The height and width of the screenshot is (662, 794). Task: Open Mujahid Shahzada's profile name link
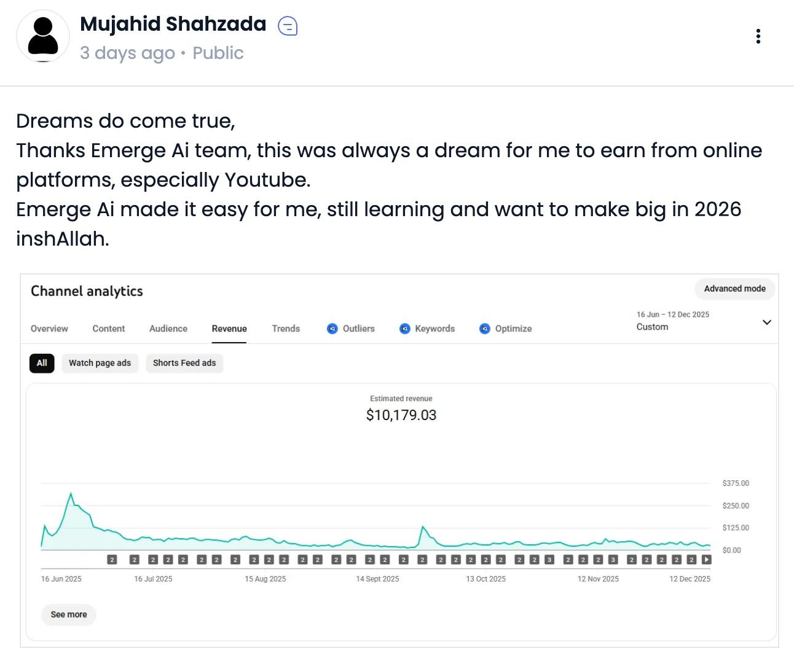point(173,24)
